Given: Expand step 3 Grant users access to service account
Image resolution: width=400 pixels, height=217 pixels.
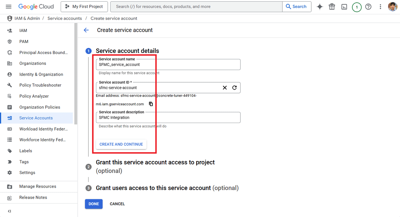Looking at the screenshot, I should (x=167, y=188).
